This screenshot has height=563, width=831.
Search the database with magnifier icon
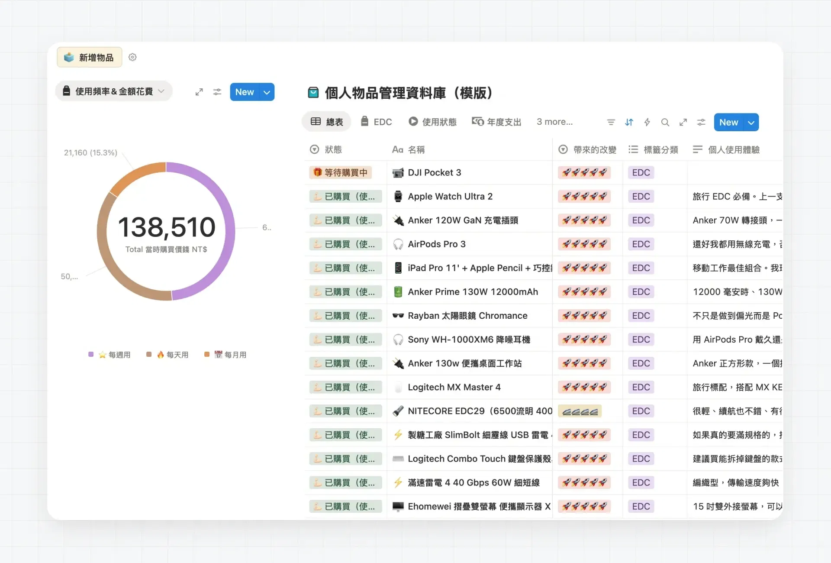(665, 122)
